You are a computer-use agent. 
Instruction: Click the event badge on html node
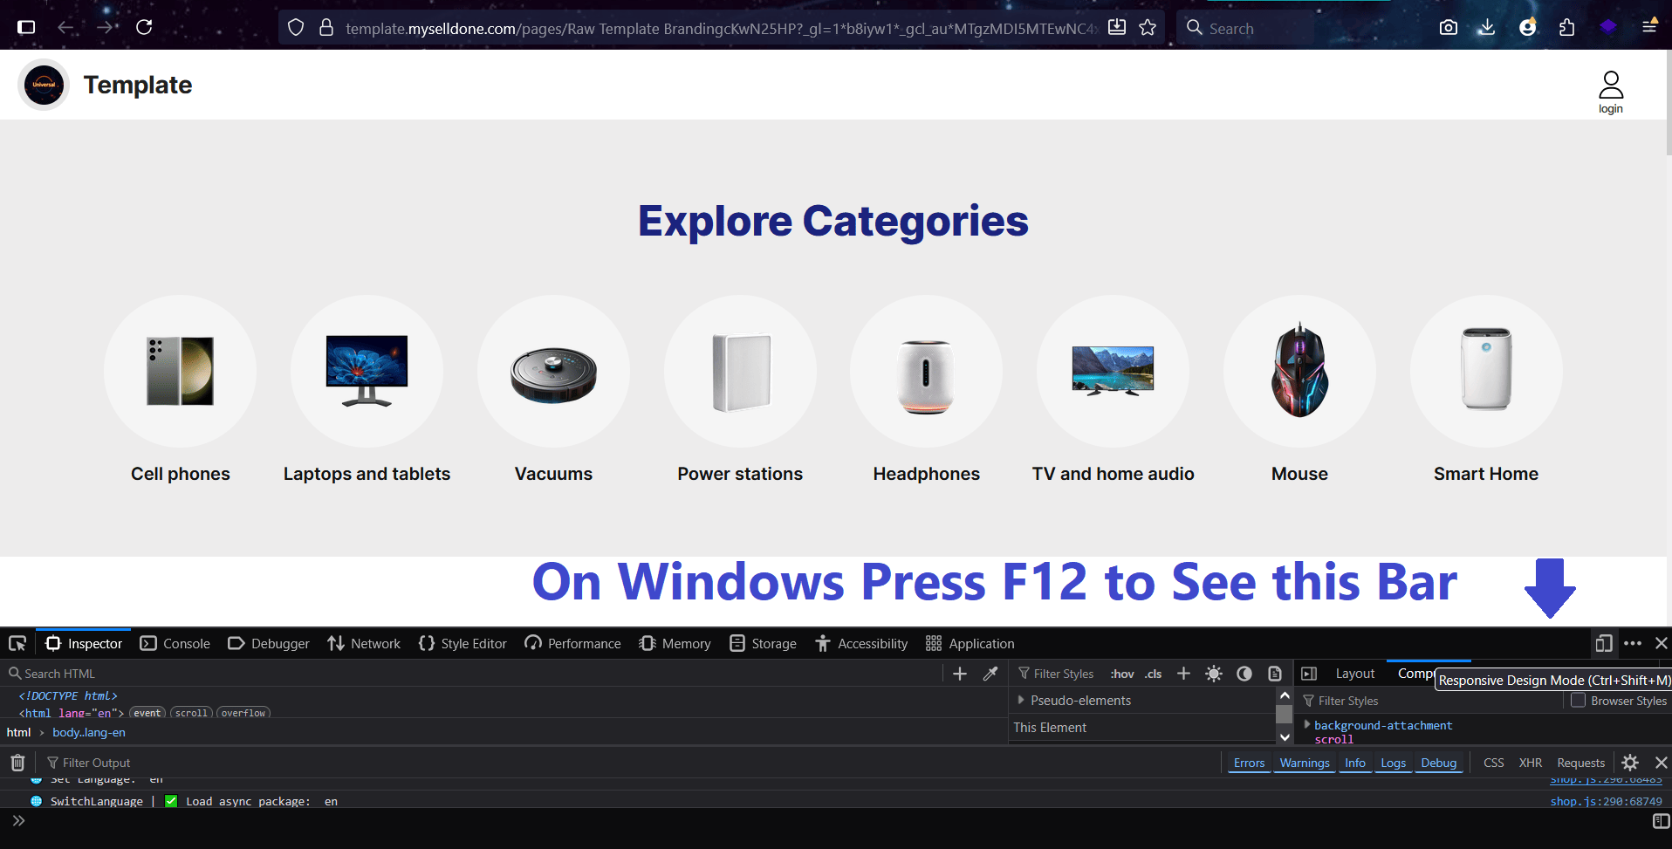tap(147, 713)
